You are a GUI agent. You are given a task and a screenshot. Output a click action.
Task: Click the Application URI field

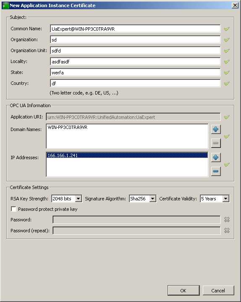(133, 117)
